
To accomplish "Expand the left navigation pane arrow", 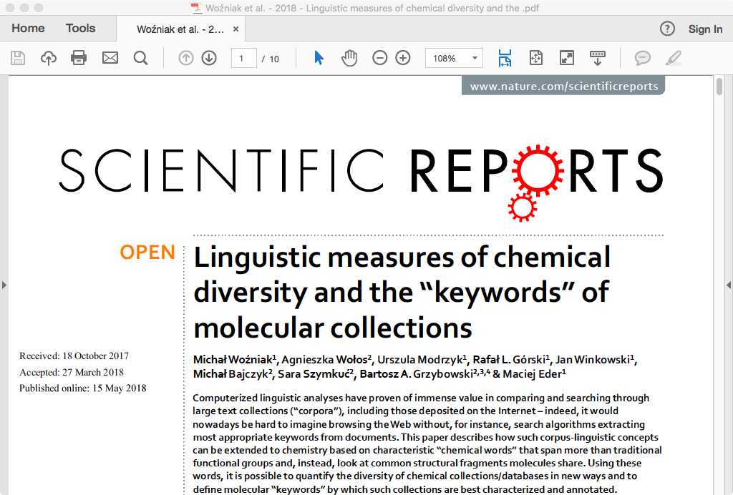I will click(4, 285).
